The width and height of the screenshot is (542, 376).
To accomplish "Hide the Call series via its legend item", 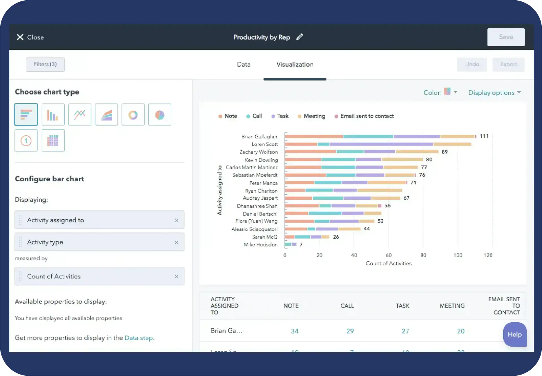I will pyautogui.click(x=254, y=116).
